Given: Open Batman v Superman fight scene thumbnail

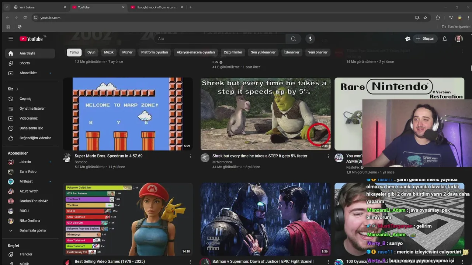Looking at the screenshot, I should (x=265, y=219).
